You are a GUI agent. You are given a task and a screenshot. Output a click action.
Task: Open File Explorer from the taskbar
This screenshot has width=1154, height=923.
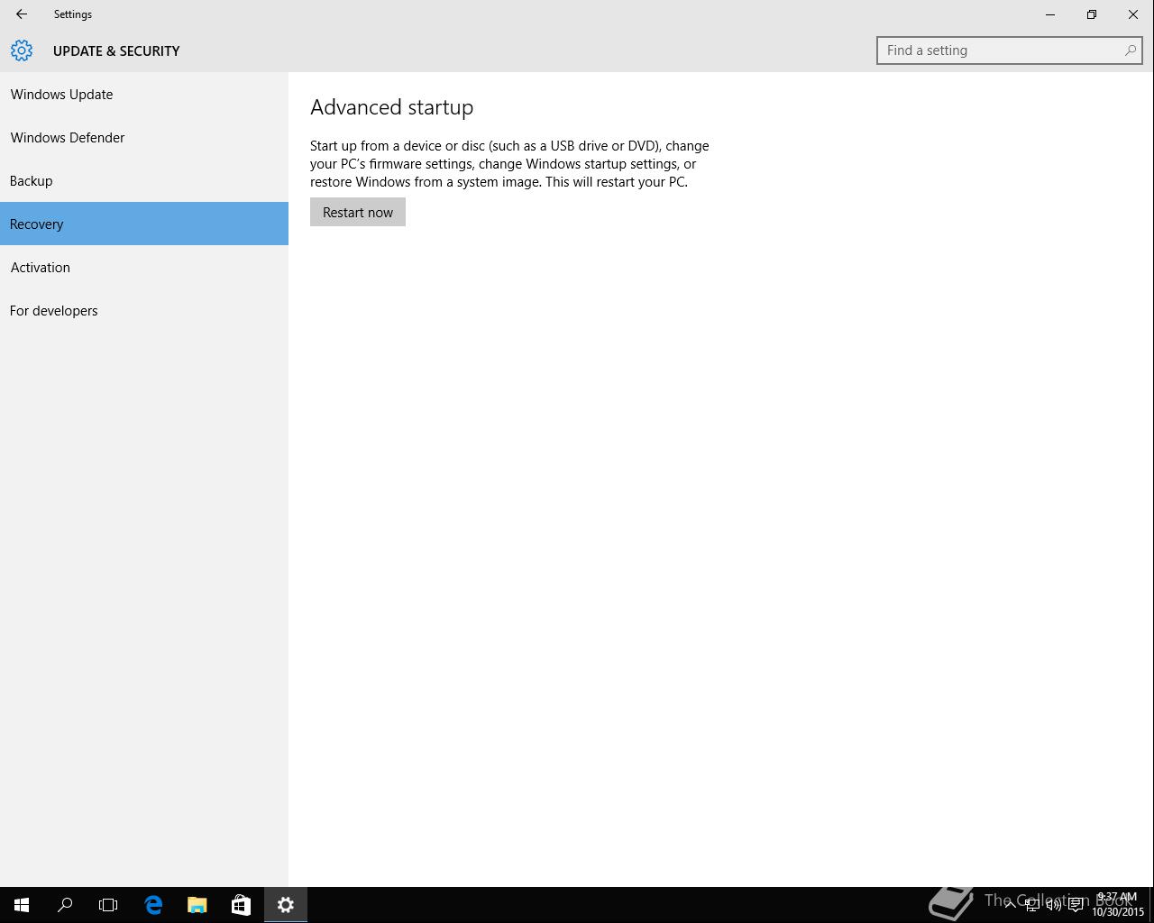[197, 905]
